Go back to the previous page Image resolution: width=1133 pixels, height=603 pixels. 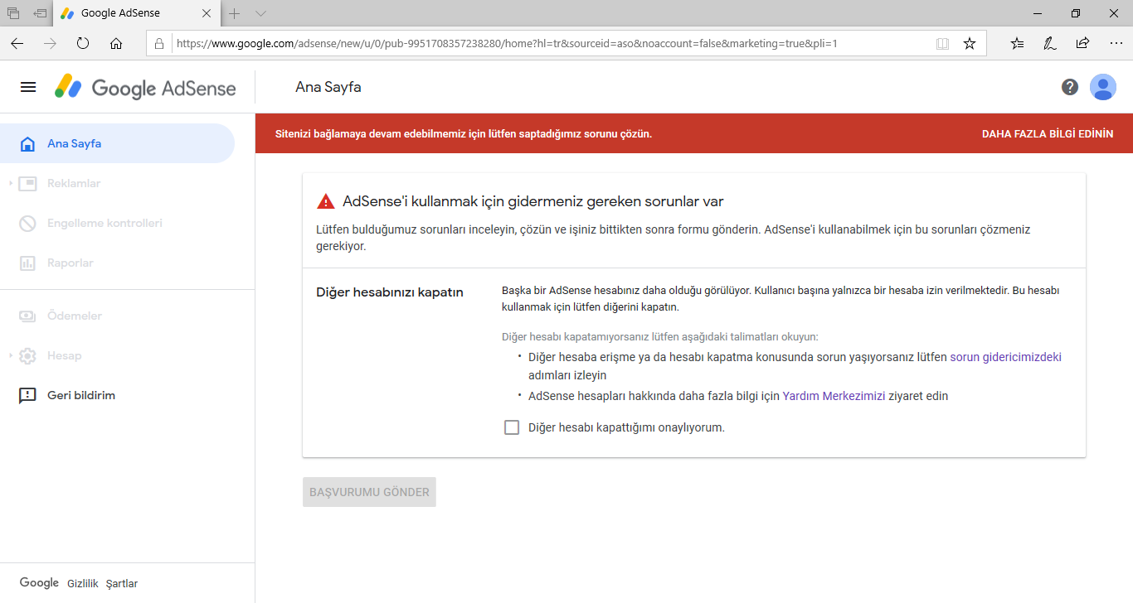[17, 44]
